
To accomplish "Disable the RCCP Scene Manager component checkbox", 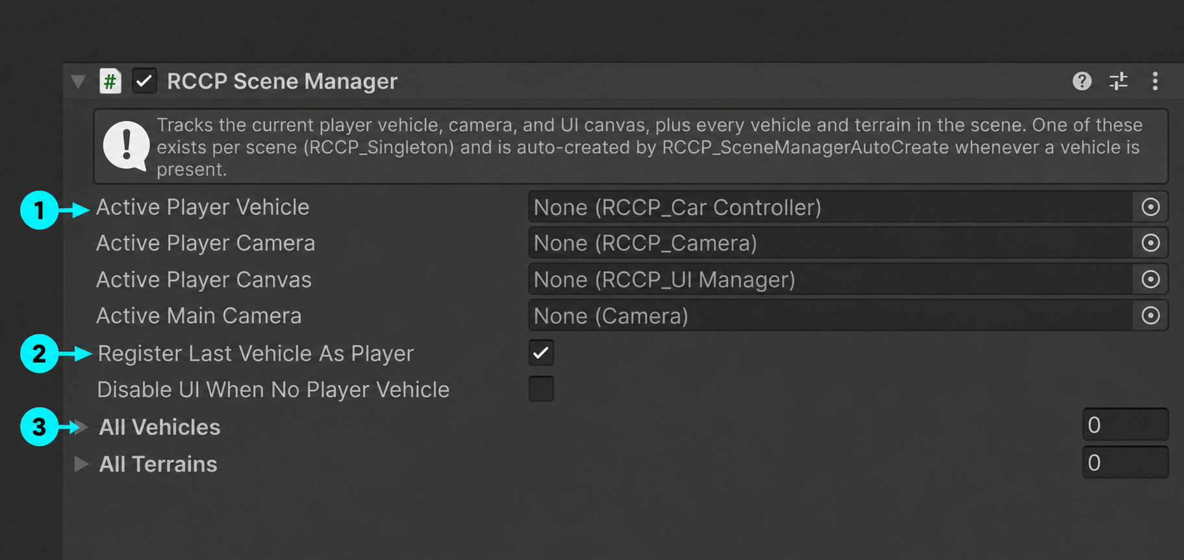I will 144,81.
